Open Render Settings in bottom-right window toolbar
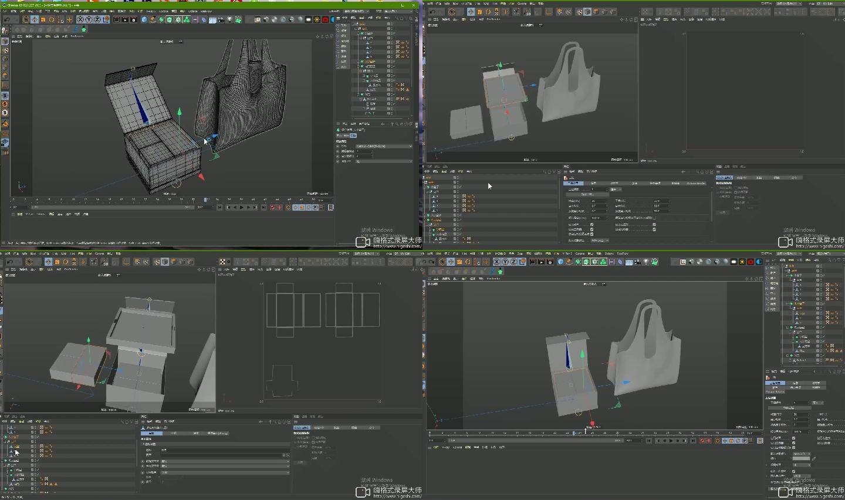This screenshot has height=500, width=845. [550, 262]
